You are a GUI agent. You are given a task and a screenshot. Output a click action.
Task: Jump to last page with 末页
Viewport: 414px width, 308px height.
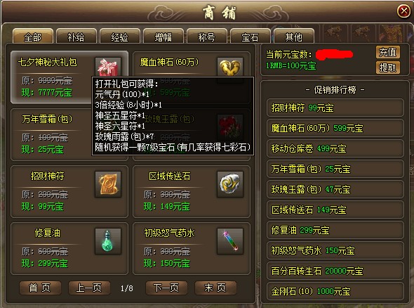click(x=215, y=288)
